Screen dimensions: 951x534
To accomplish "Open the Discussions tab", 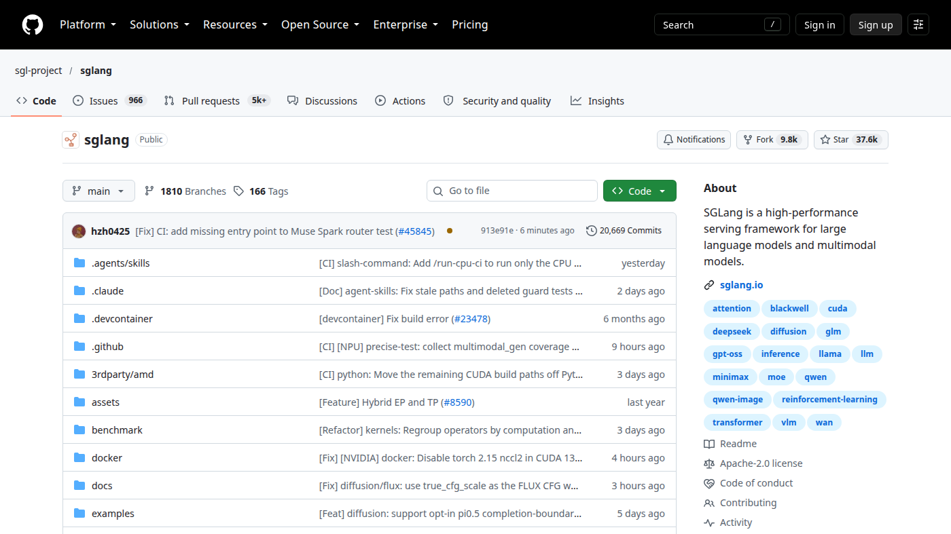I will pyautogui.click(x=322, y=100).
